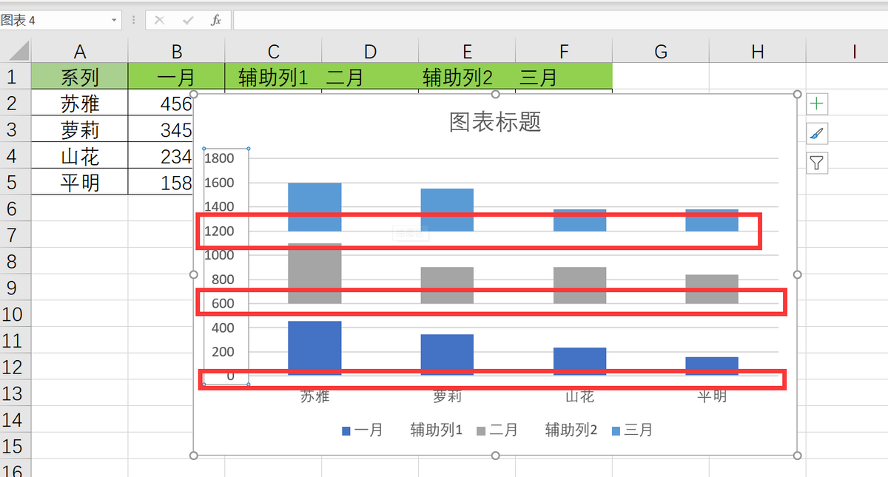This screenshot has width=888, height=477.
Task: Click cell with value 345
Action: [161, 130]
